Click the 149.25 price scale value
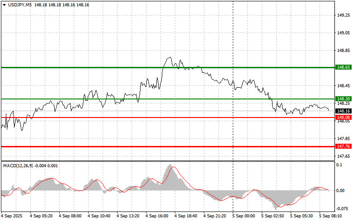This screenshot has width=353, height=221. 344,15
